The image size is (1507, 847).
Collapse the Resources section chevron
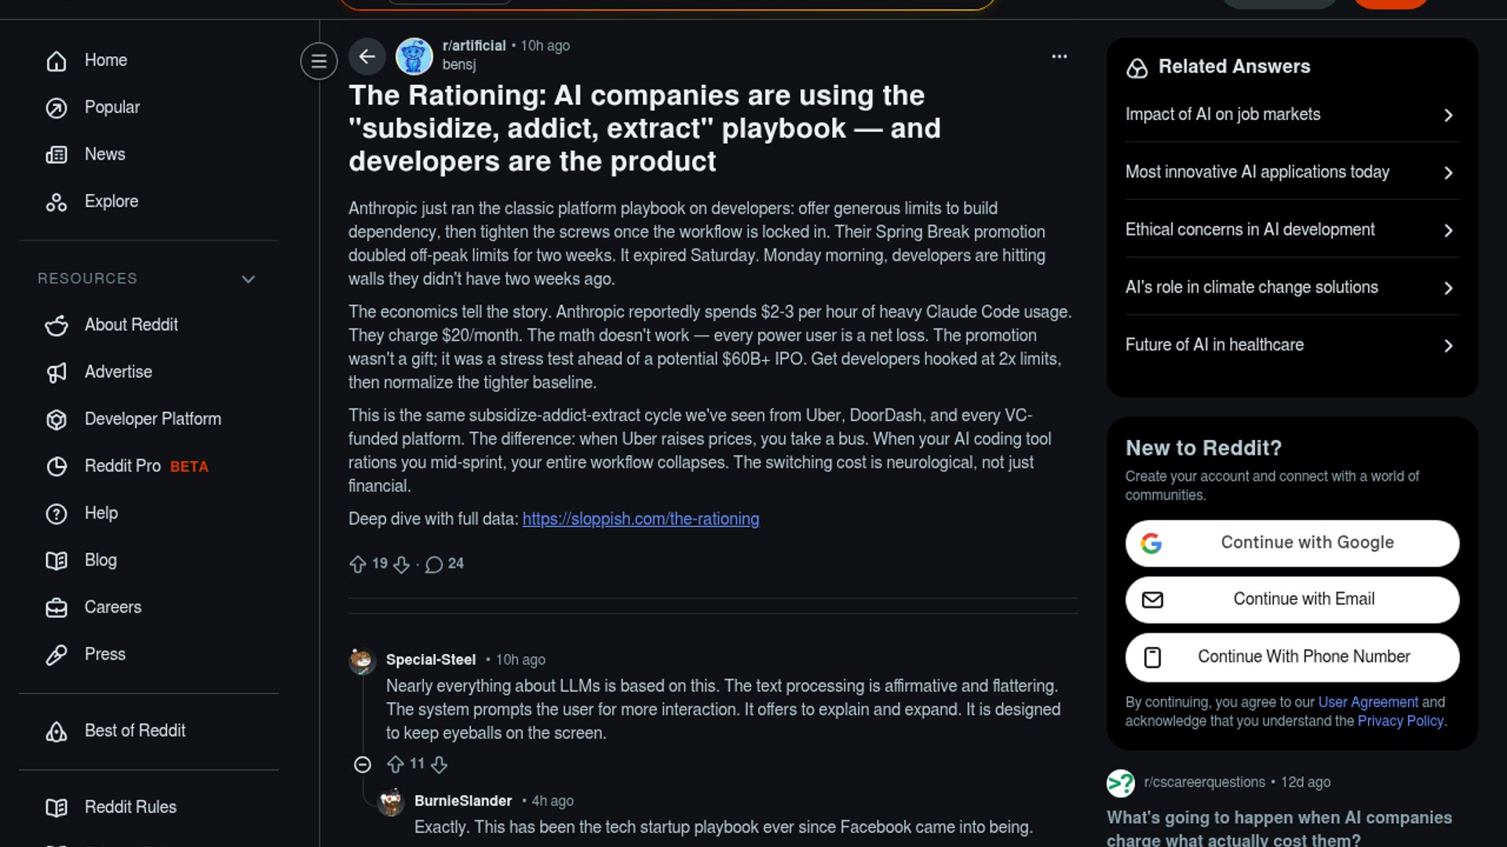pyautogui.click(x=248, y=279)
